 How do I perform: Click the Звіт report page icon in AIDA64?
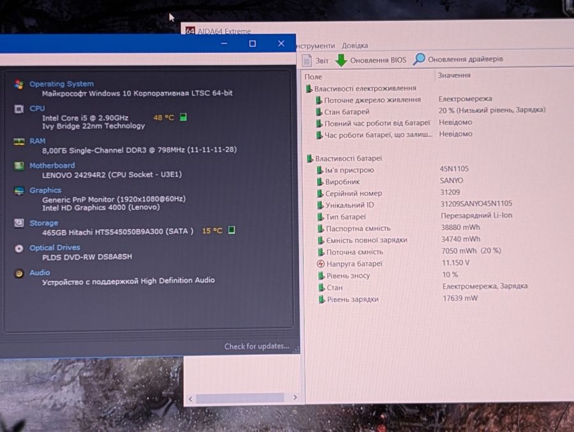coord(307,60)
